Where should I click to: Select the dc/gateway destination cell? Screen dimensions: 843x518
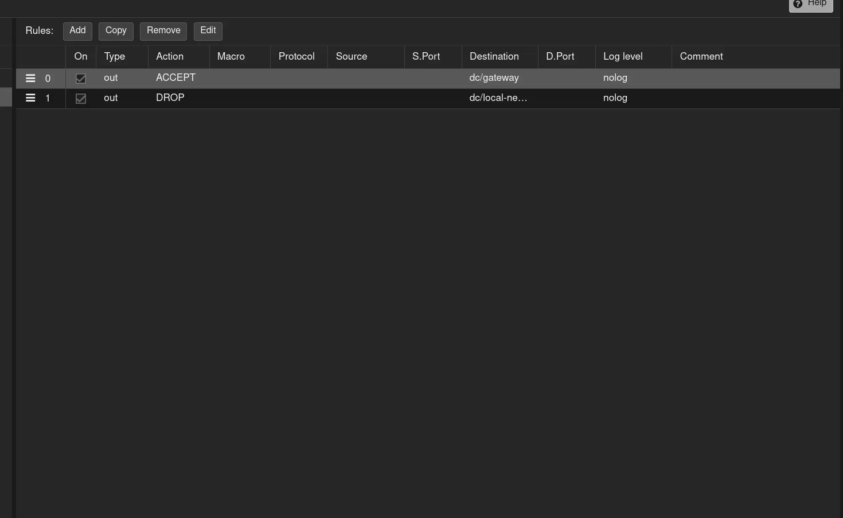494,78
